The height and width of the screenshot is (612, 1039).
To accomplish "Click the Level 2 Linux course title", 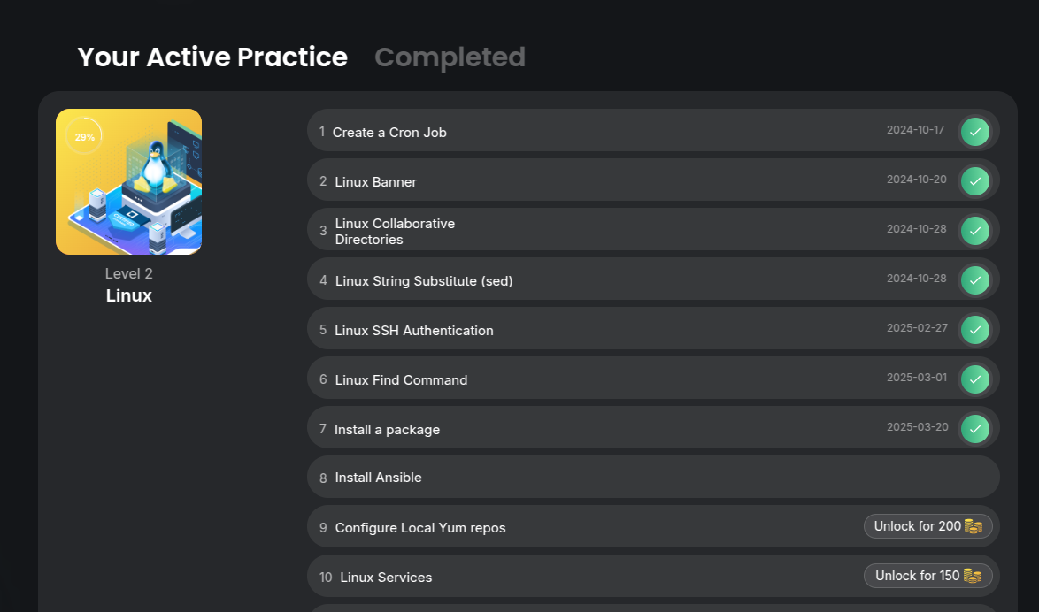I will [x=129, y=295].
